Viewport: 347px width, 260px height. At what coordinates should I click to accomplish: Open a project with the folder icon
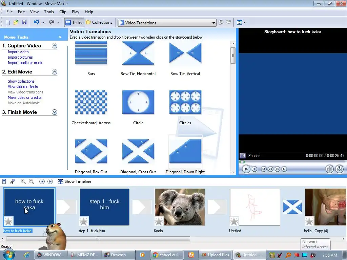(x=16, y=22)
